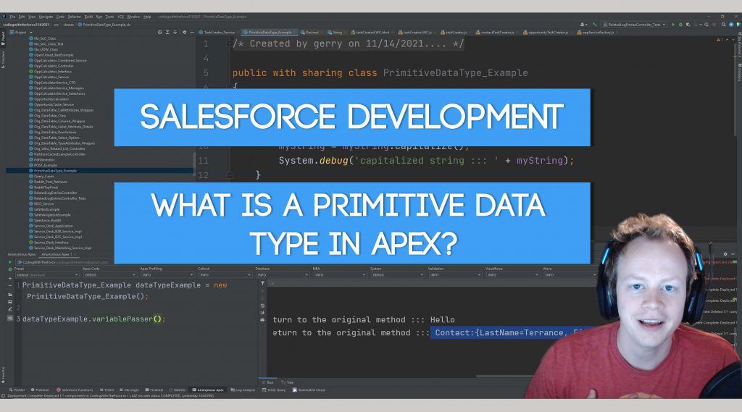Open the Salesforce Functions tool window
The height and width of the screenshot is (412, 742).
tap(75, 390)
